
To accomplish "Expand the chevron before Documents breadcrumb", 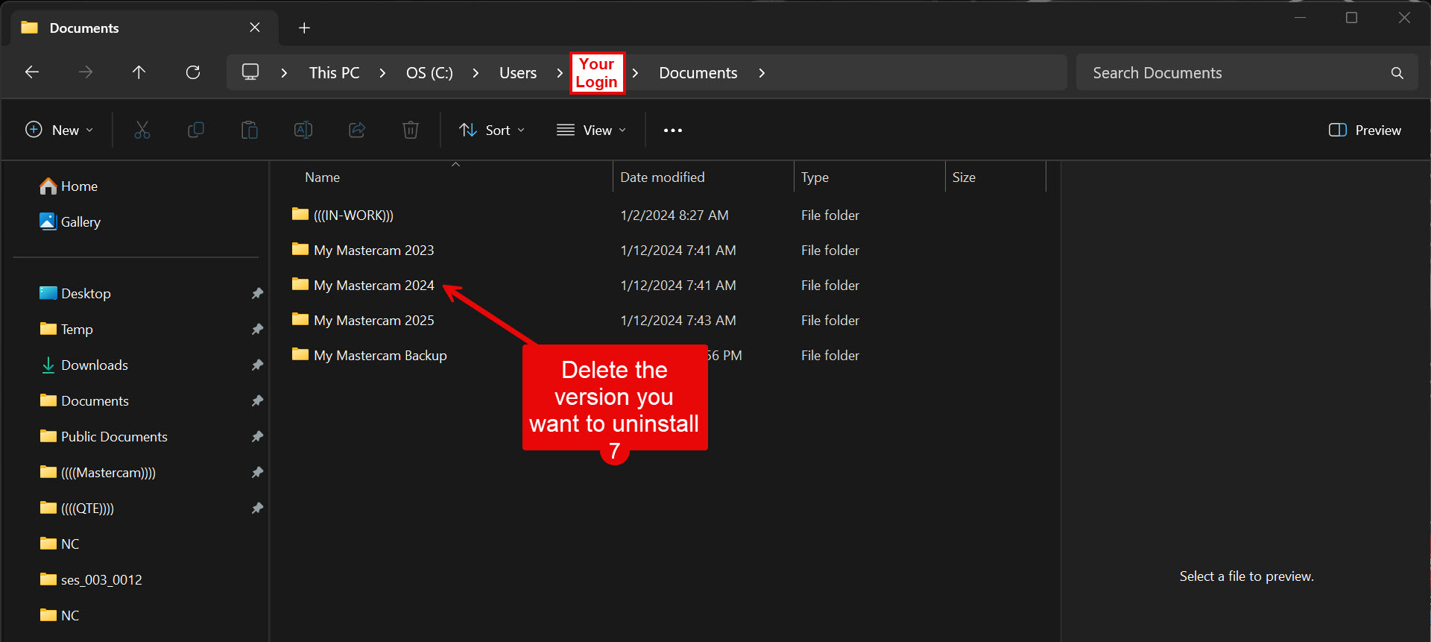I will (x=635, y=73).
